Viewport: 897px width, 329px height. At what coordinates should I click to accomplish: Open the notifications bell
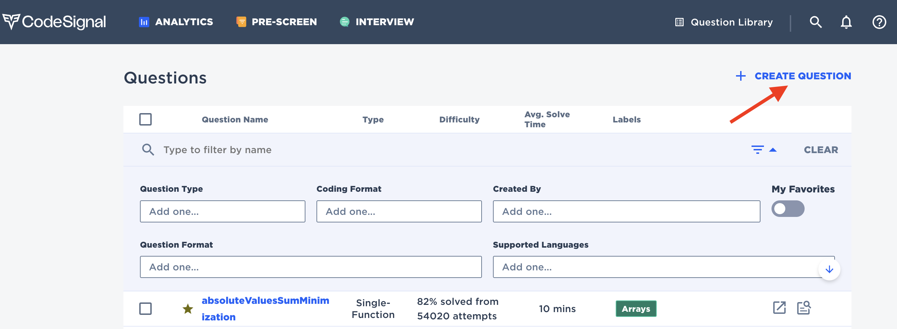coord(846,22)
